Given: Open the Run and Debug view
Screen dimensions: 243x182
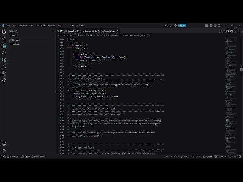Looking at the screenshot, I should click(x=4, y=53).
